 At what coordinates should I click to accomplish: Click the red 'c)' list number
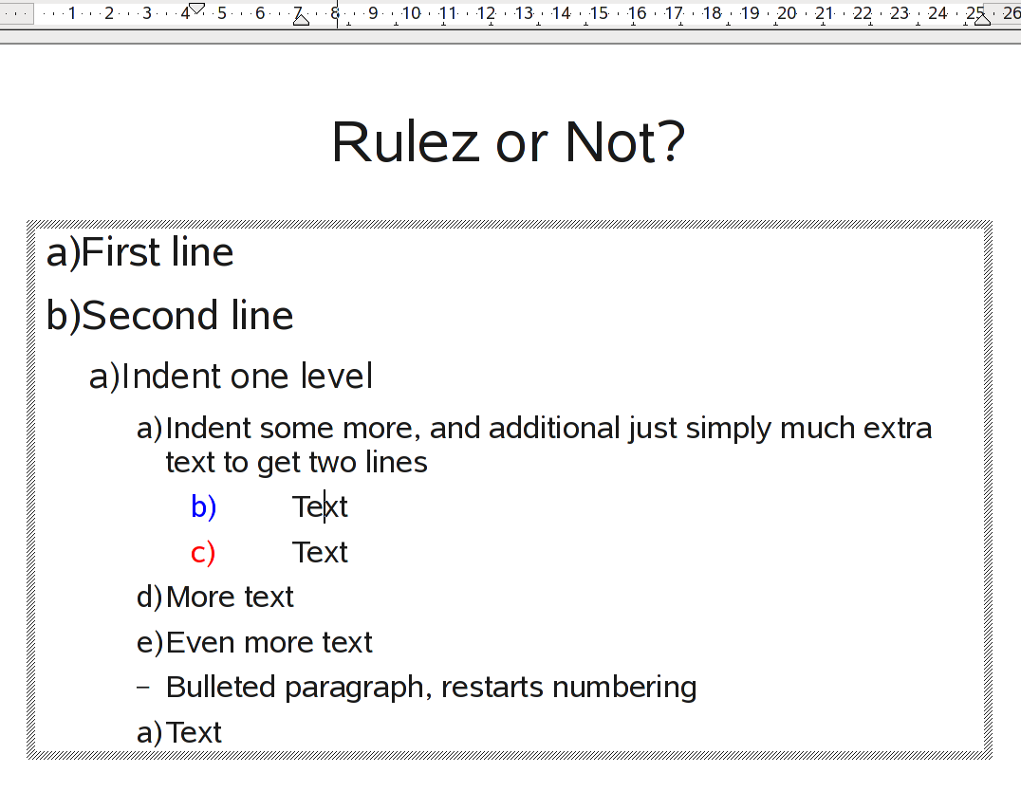pyautogui.click(x=202, y=553)
